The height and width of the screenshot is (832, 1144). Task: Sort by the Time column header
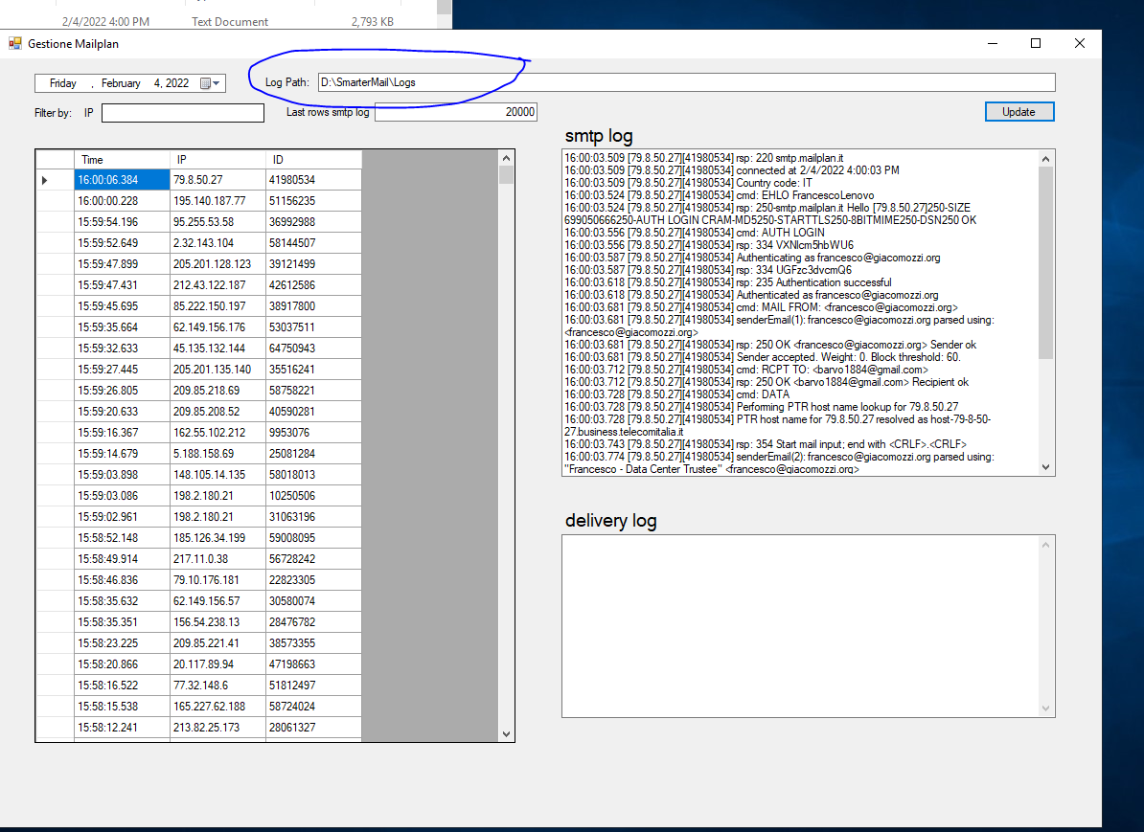pos(122,160)
